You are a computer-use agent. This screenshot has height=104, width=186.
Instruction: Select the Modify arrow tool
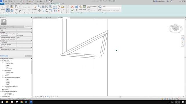point(3,8)
